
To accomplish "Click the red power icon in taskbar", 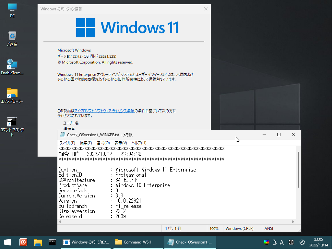I will [x=23, y=242].
